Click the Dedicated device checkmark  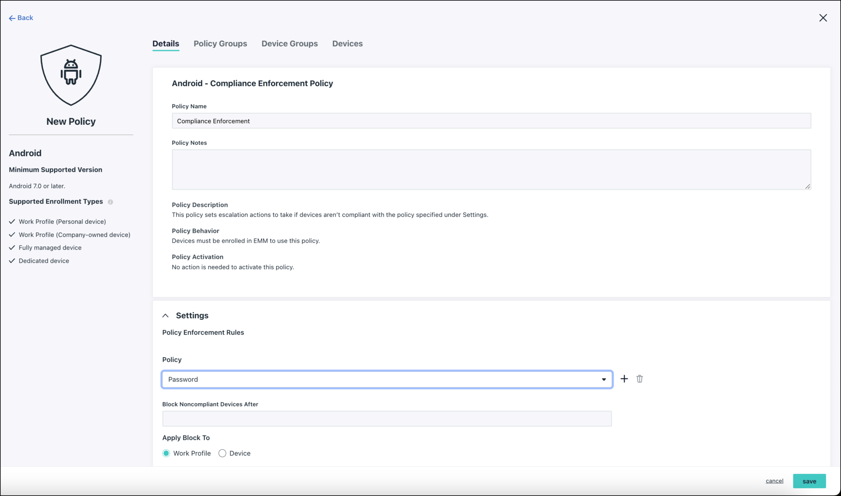point(12,261)
